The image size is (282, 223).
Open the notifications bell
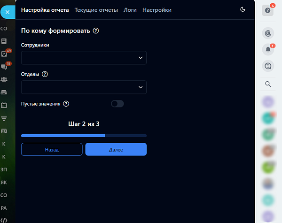(268, 49)
